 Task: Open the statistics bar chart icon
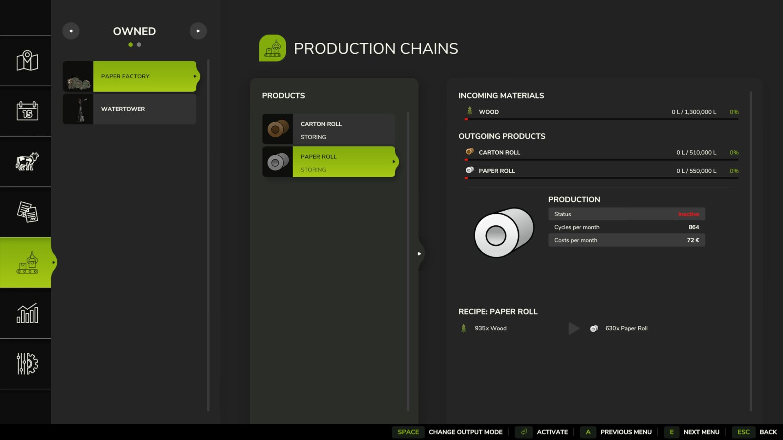pyautogui.click(x=27, y=313)
